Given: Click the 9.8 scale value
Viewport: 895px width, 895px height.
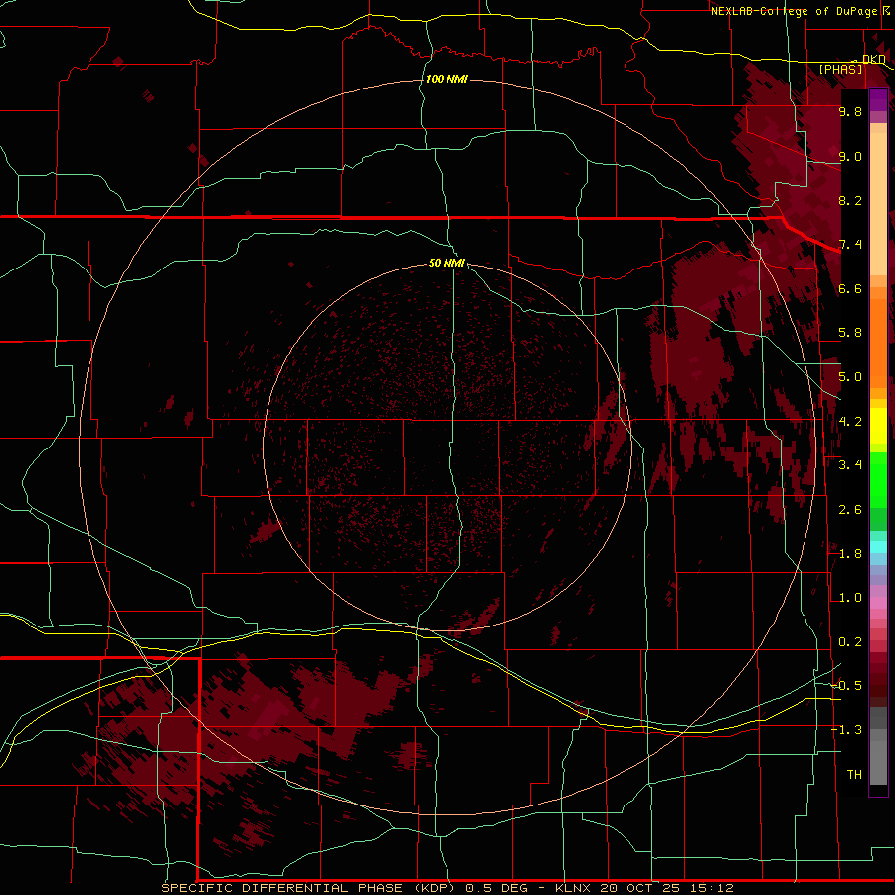Looking at the screenshot, I should [x=850, y=111].
